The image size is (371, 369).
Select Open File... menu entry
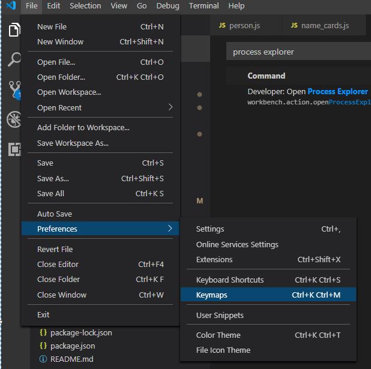coord(100,62)
